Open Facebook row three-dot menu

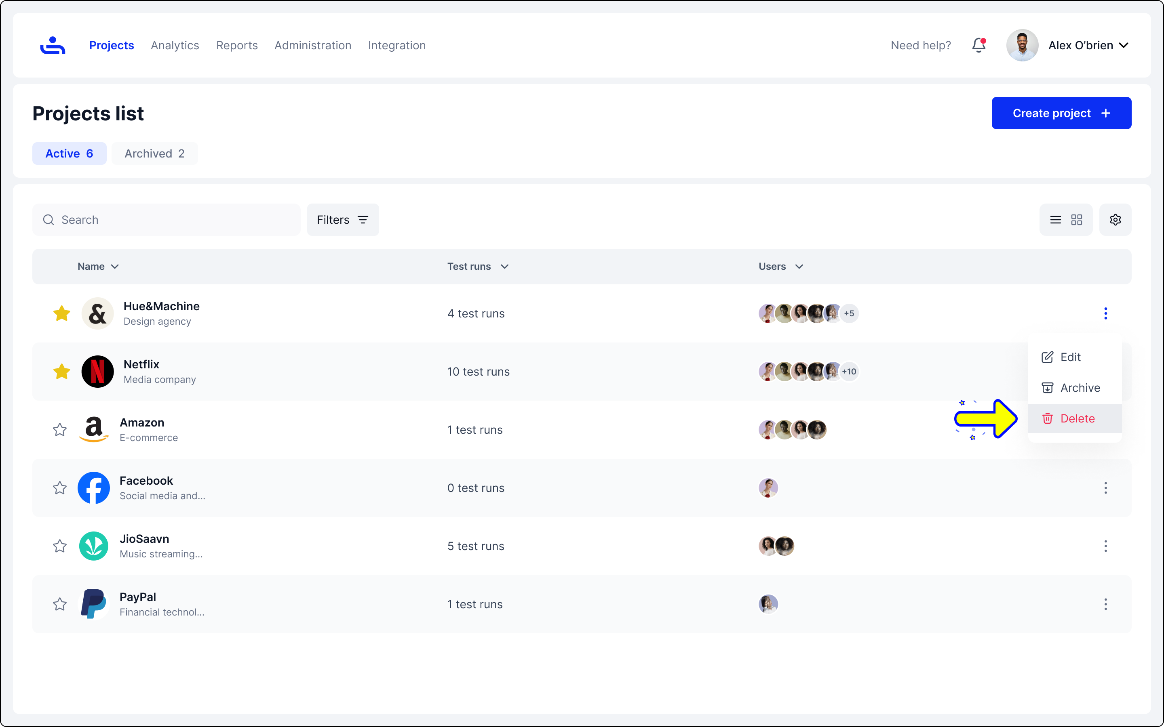pyautogui.click(x=1105, y=487)
